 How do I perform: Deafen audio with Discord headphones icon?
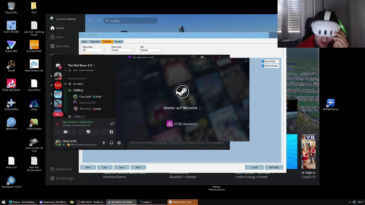111,143
